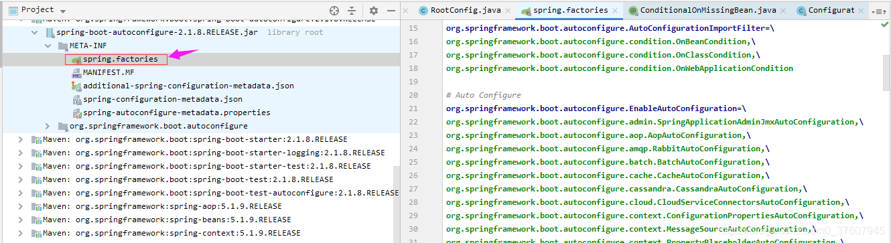
Task: Click the library icon of Maven spring-aop:5.1.9.RELEASE
Action: coord(36,206)
